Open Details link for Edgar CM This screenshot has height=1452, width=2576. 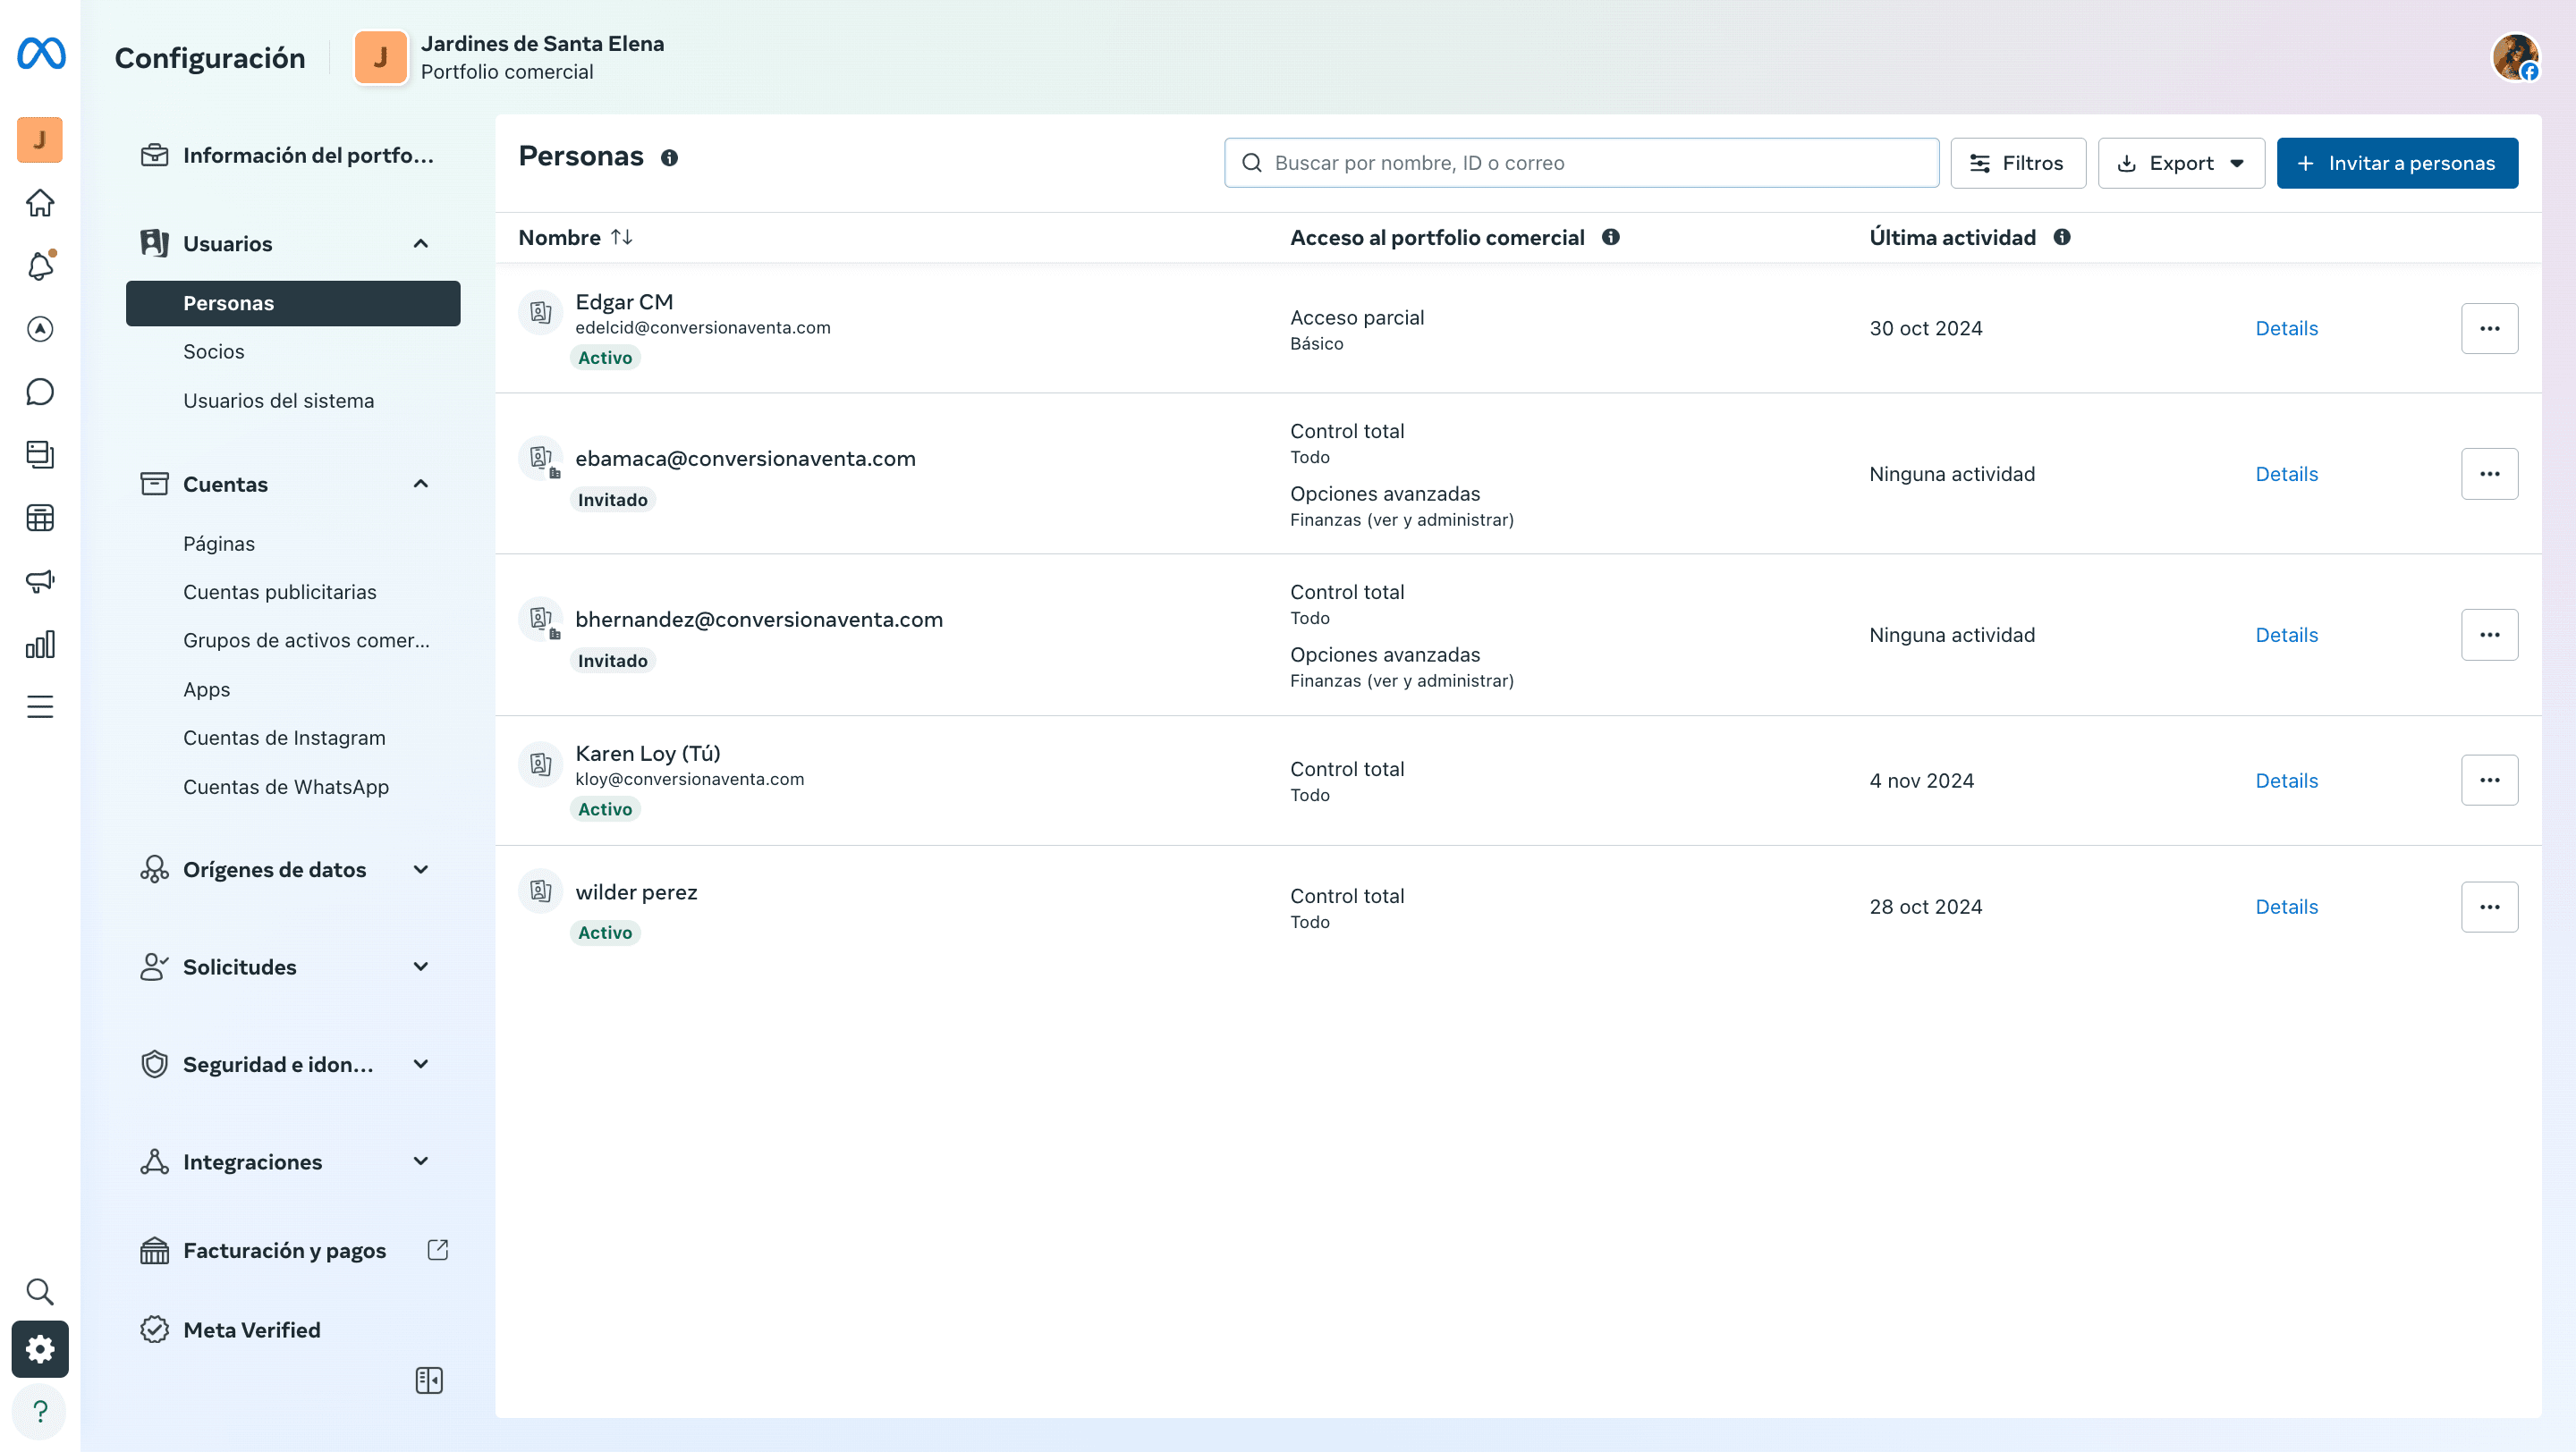(2286, 328)
